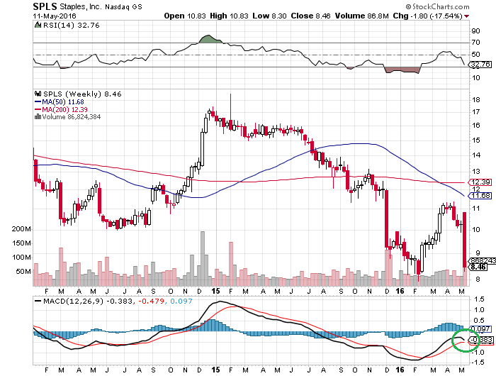Click the blue 0.097 MACD histogram value
The width and height of the screenshot is (496, 376).
pos(181,302)
